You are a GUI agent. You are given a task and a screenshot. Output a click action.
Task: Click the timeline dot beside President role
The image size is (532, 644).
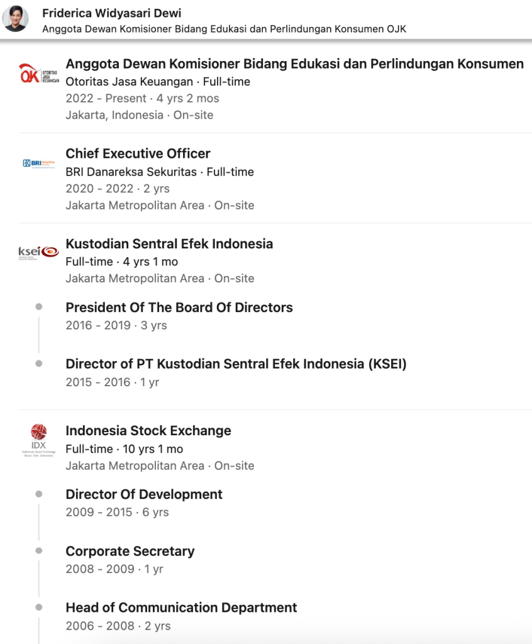(x=39, y=307)
